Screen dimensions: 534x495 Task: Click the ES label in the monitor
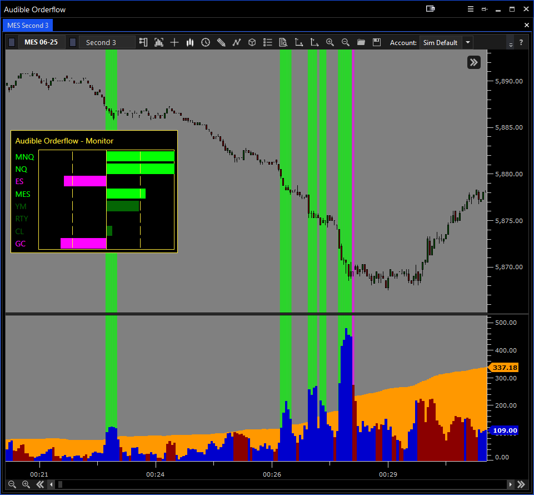pyautogui.click(x=19, y=181)
